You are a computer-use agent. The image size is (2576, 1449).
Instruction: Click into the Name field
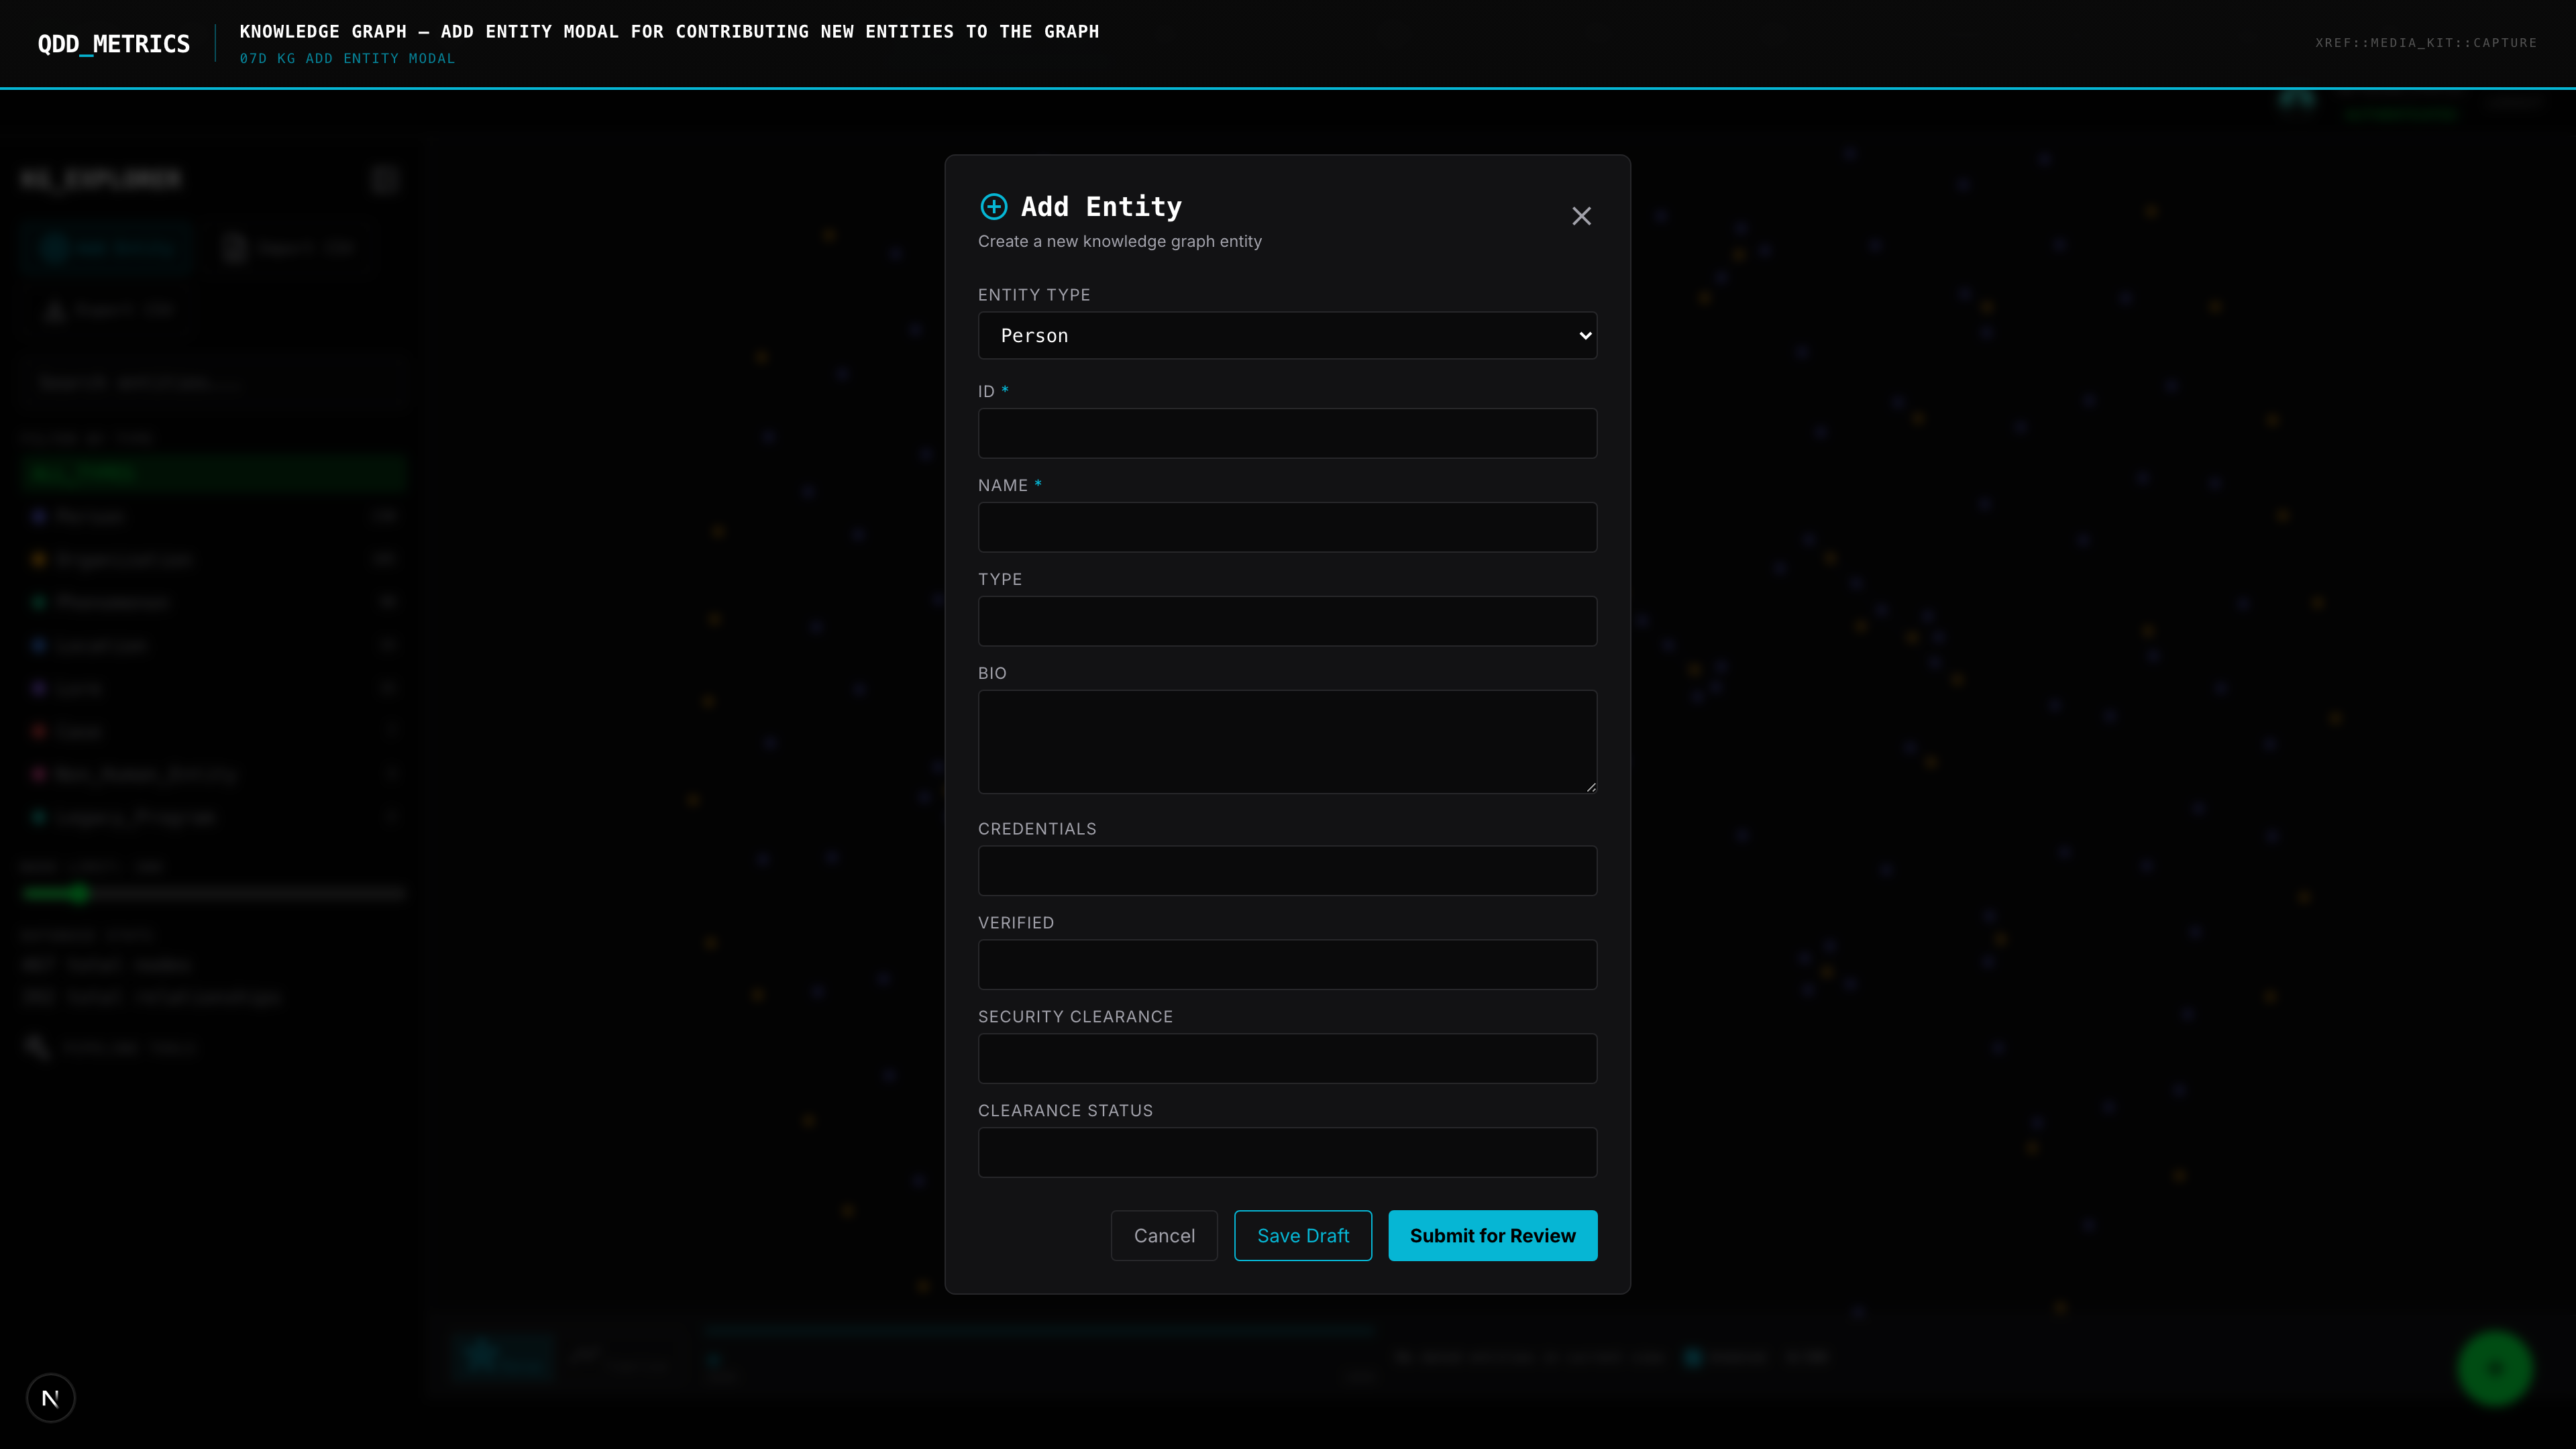pyautogui.click(x=1286, y=527)
